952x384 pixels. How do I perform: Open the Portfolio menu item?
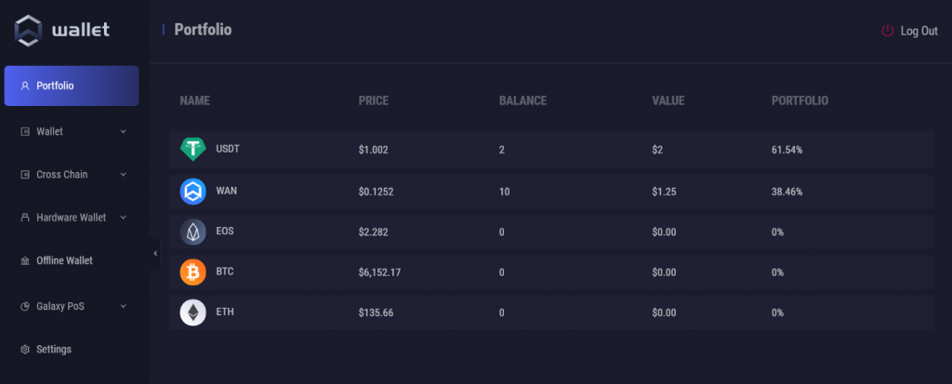pyautogui.click(x=72, y=86)
